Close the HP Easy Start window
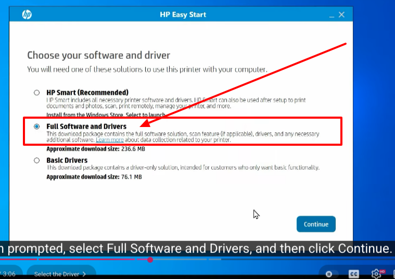Image resolution: width=395 pixels, height=279 pixels. pos(341,15)
